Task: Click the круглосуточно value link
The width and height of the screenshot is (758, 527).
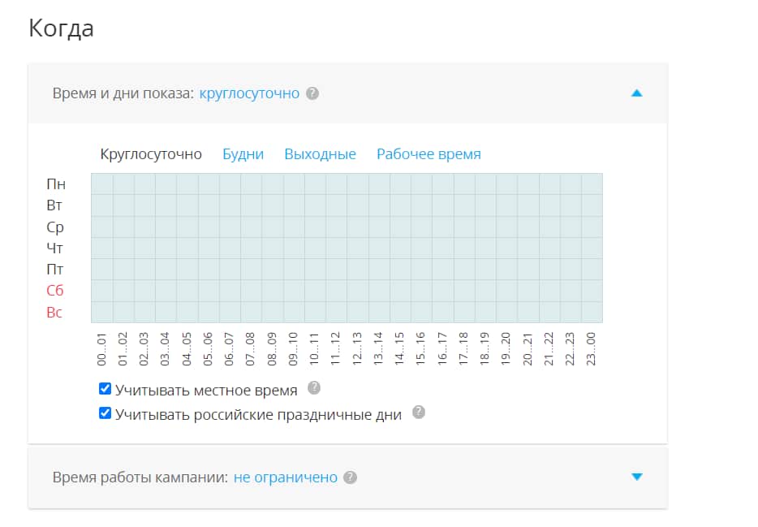Action: coord(249,93)
